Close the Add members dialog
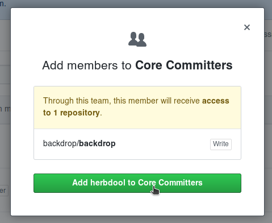 tap(247, 27)
